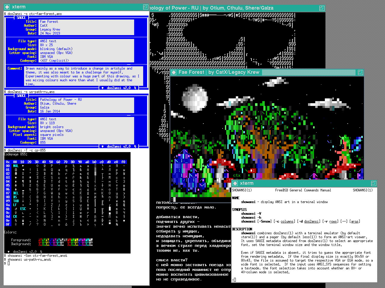Click the underlined "dos2ansi" argument in the synopsis
Viewport: 385px width, 288px height.
[311, 221]
